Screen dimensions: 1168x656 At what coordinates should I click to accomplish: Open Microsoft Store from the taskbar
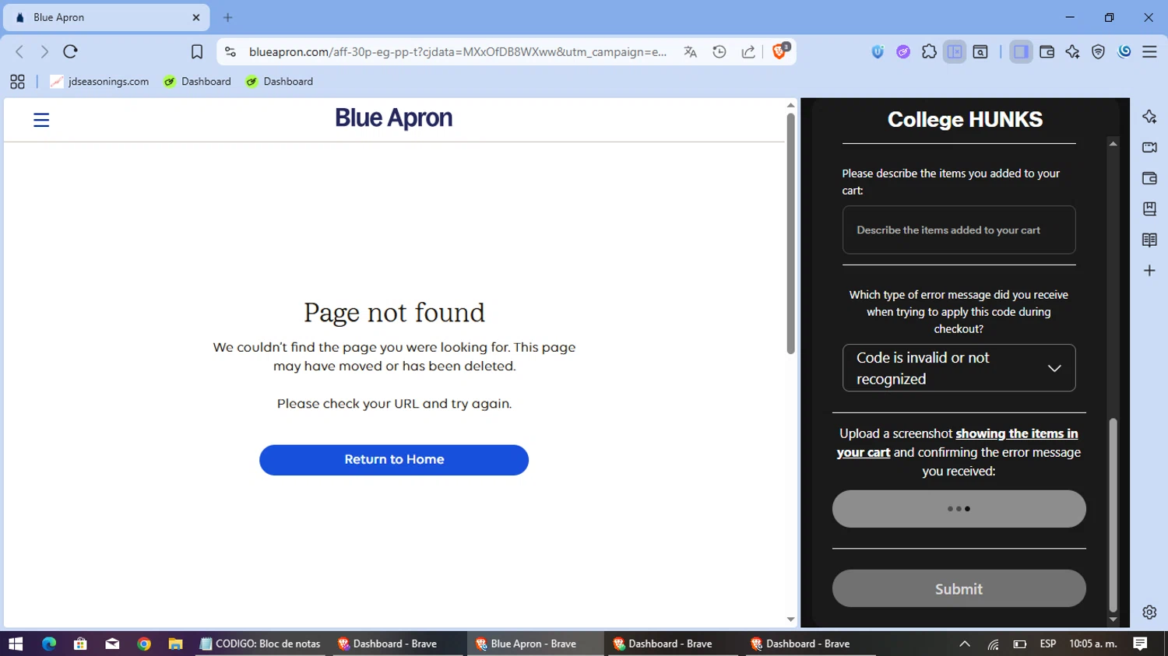coord(80,644)
